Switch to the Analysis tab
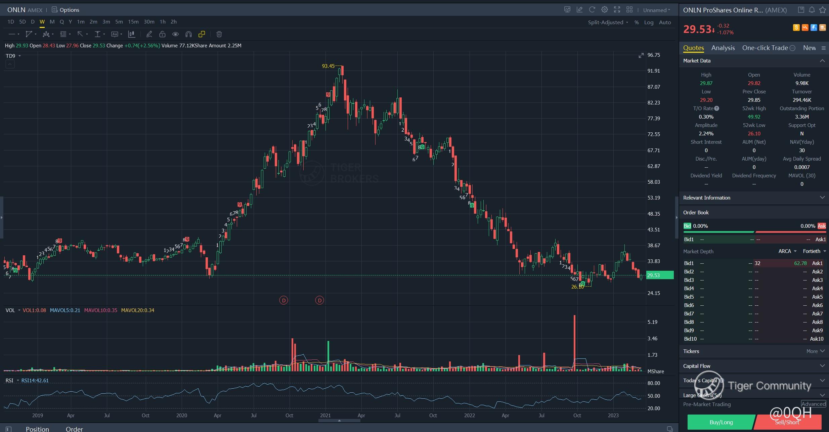Screen dimensions: 829x432 click(x=723, y=48)
